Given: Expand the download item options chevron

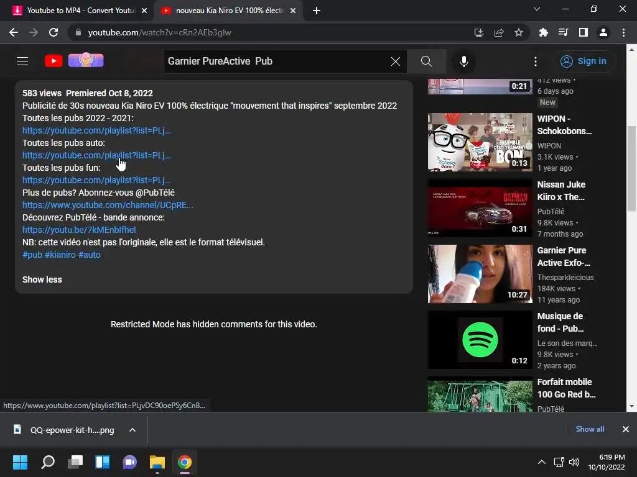Looking at the screenshot, I should click(x=133, y=430).
